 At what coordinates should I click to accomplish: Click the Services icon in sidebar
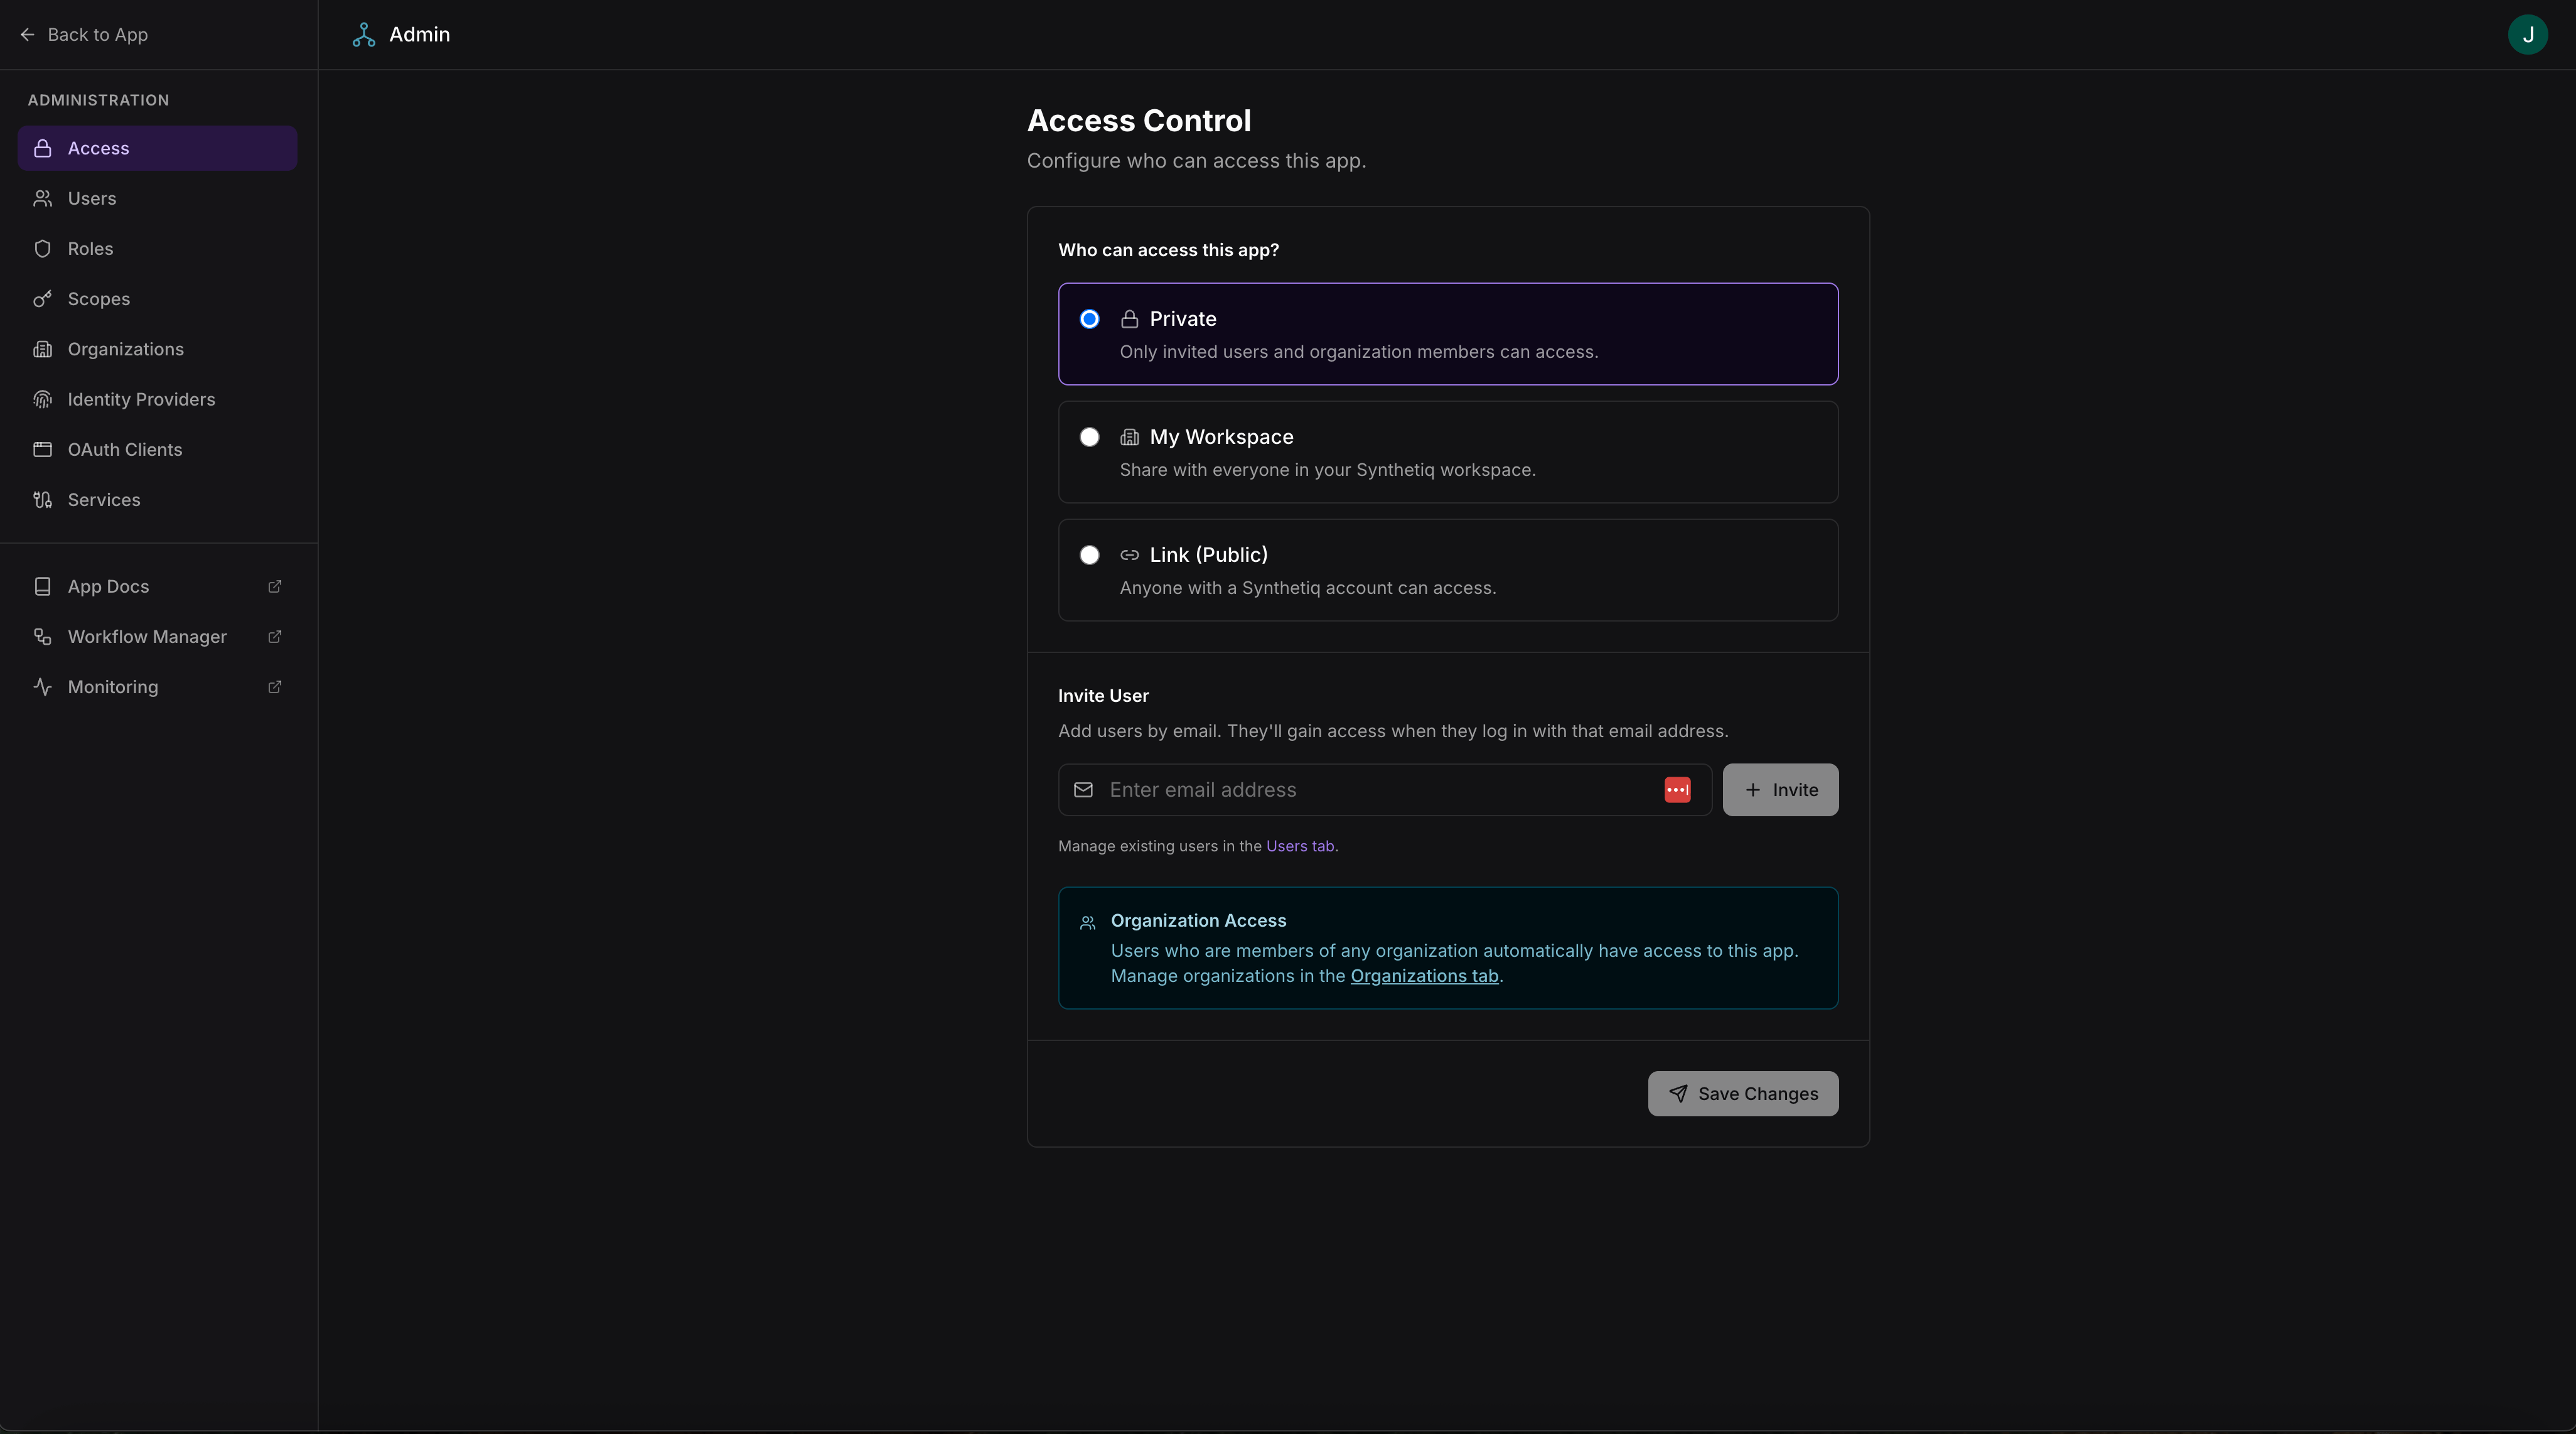(x=42, y=499)
